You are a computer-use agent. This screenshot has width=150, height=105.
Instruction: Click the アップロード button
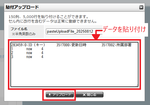coord(60,95)
